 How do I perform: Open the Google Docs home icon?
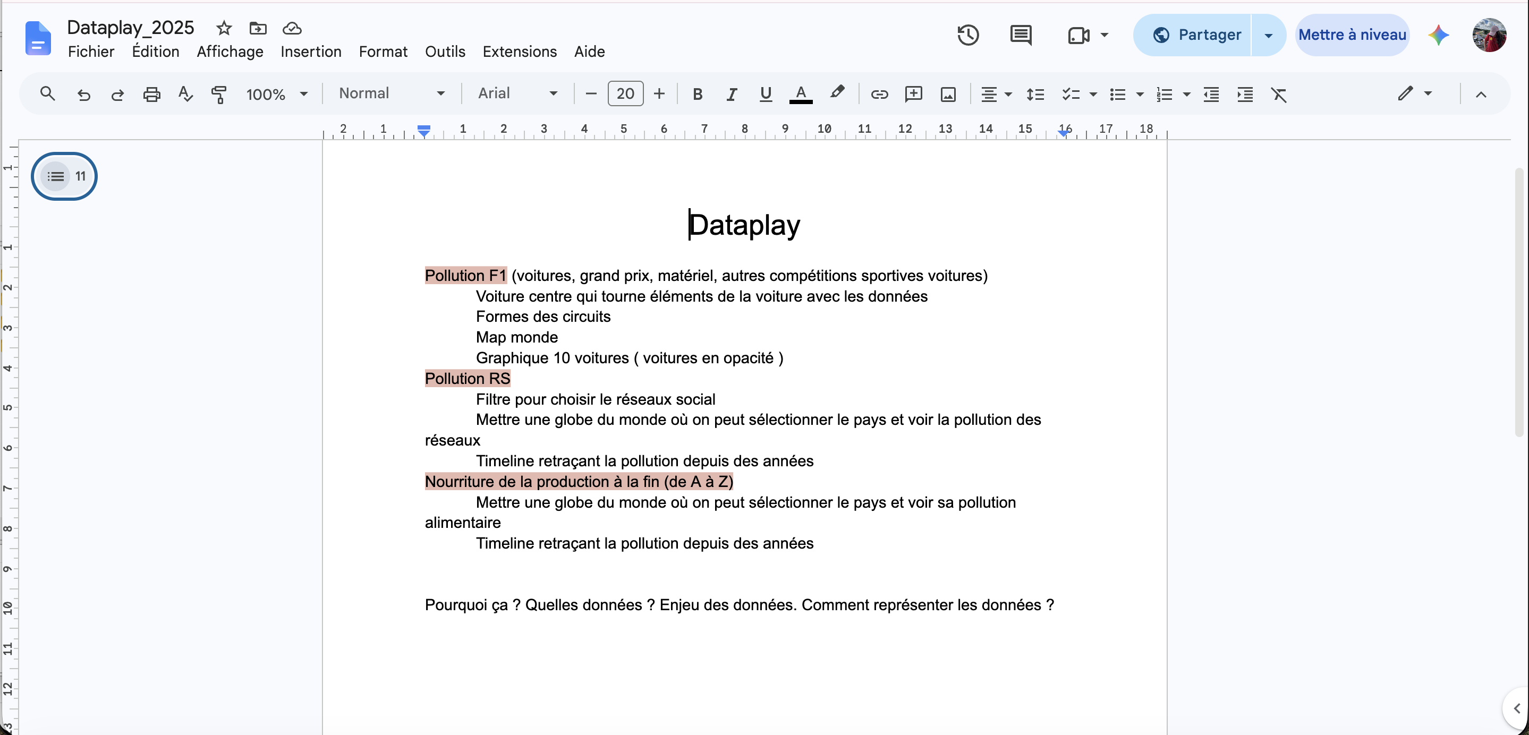(x=38, y=38)
